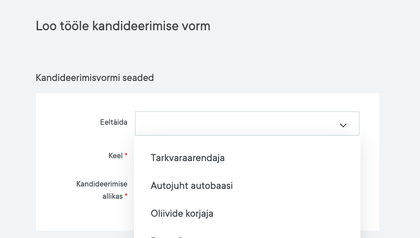
Task: Click the Keel field label
Action: [116, 155]
